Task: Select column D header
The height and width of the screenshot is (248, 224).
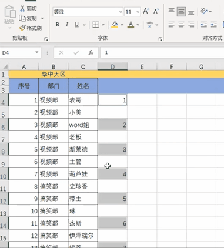Action: [112, 67]
